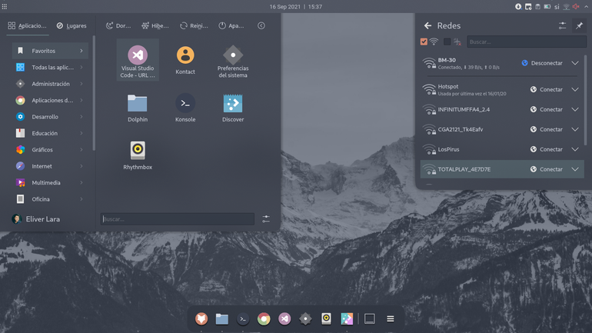Launch Rhythmbox from favorites grid
The height and width of the screenshot is (333, 592).
tap(138, 155)
